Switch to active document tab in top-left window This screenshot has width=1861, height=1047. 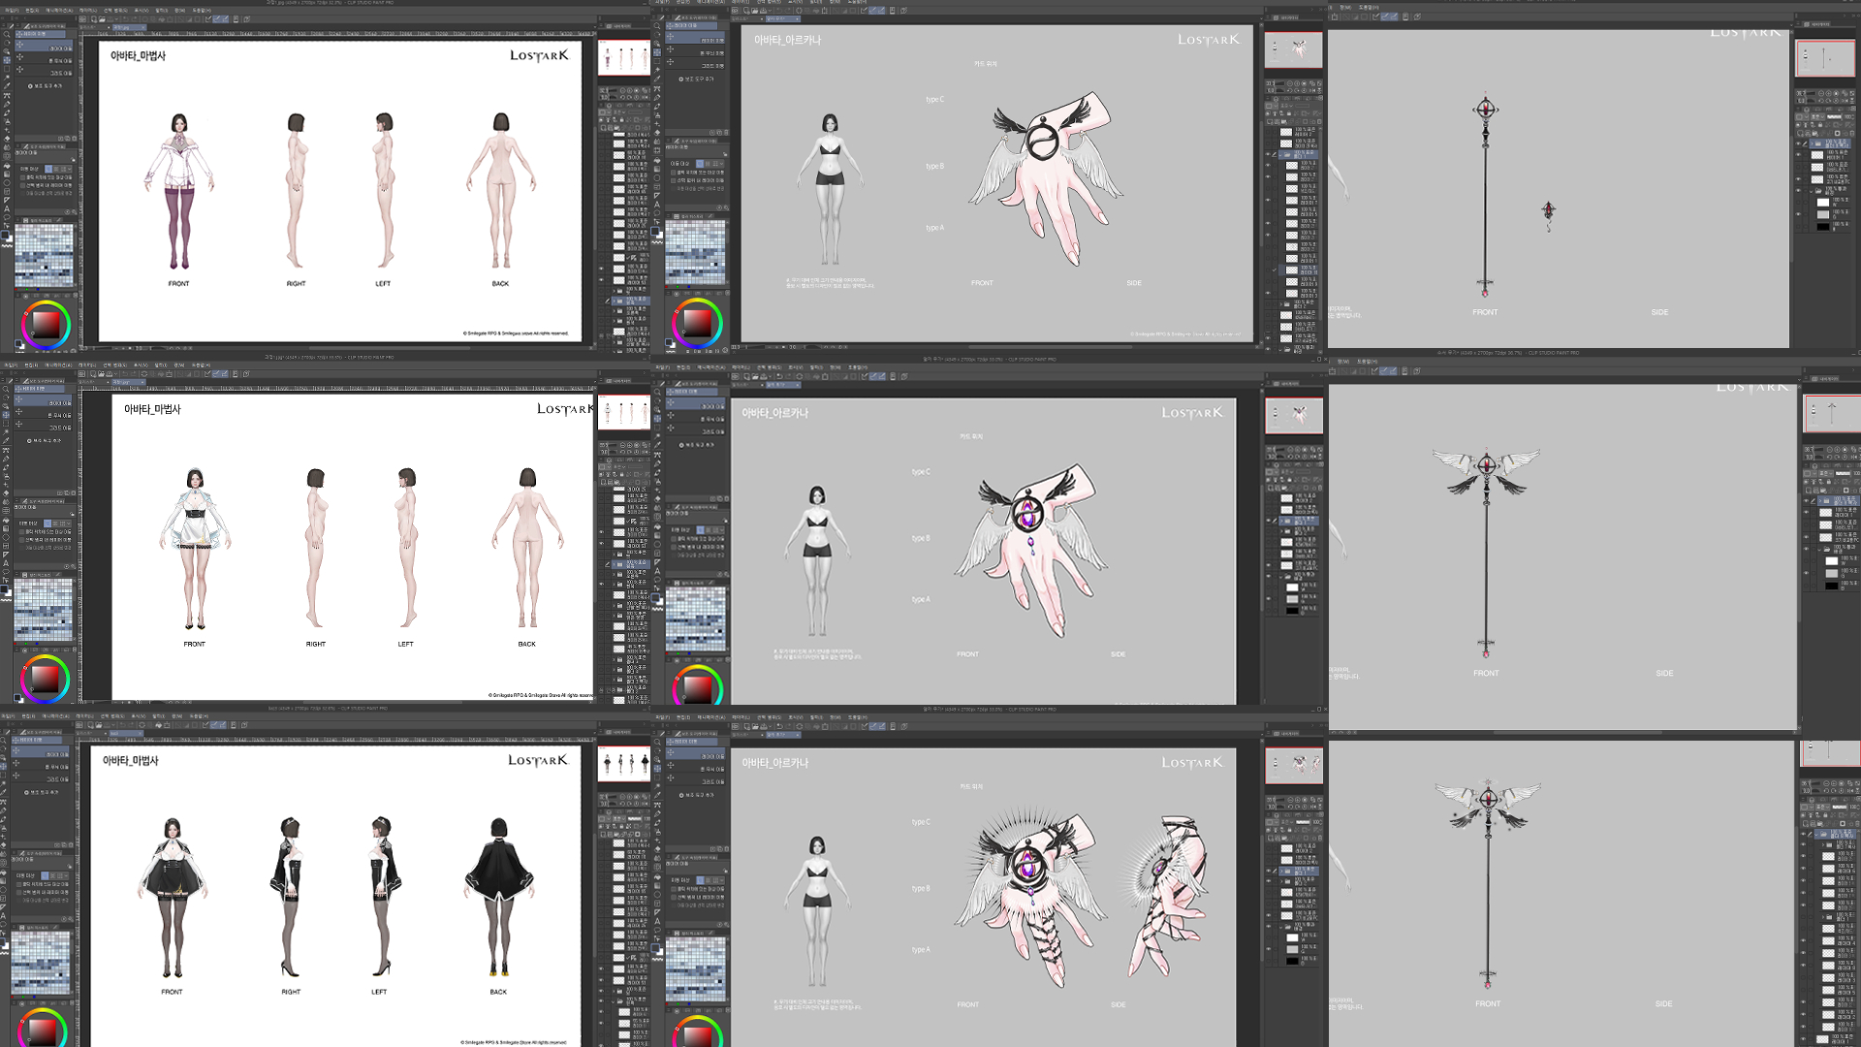[129, 27]
